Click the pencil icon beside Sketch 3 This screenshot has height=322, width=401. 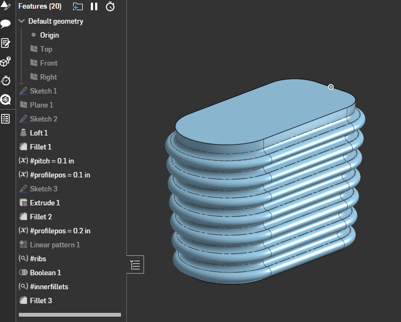tap(23, 189)
